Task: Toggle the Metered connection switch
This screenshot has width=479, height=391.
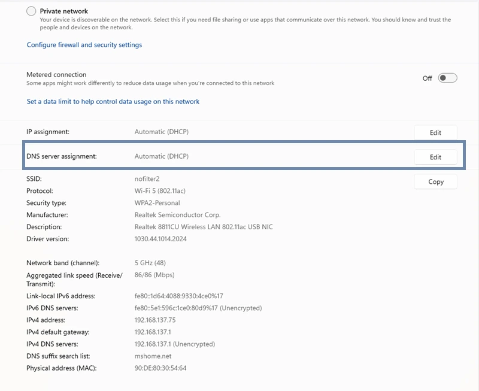Action: pyautogui.click(x=447, y=78)
